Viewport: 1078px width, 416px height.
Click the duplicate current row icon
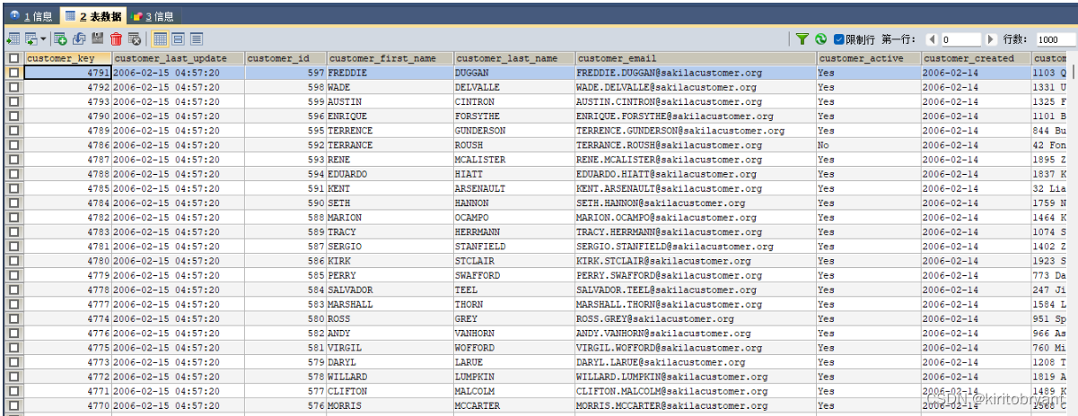pyautogui.click(x=79, y=39)
